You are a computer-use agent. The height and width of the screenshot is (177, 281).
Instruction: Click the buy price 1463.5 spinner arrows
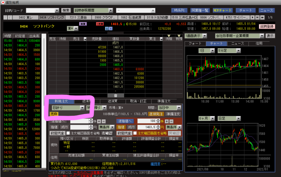(x=158, y=127)
